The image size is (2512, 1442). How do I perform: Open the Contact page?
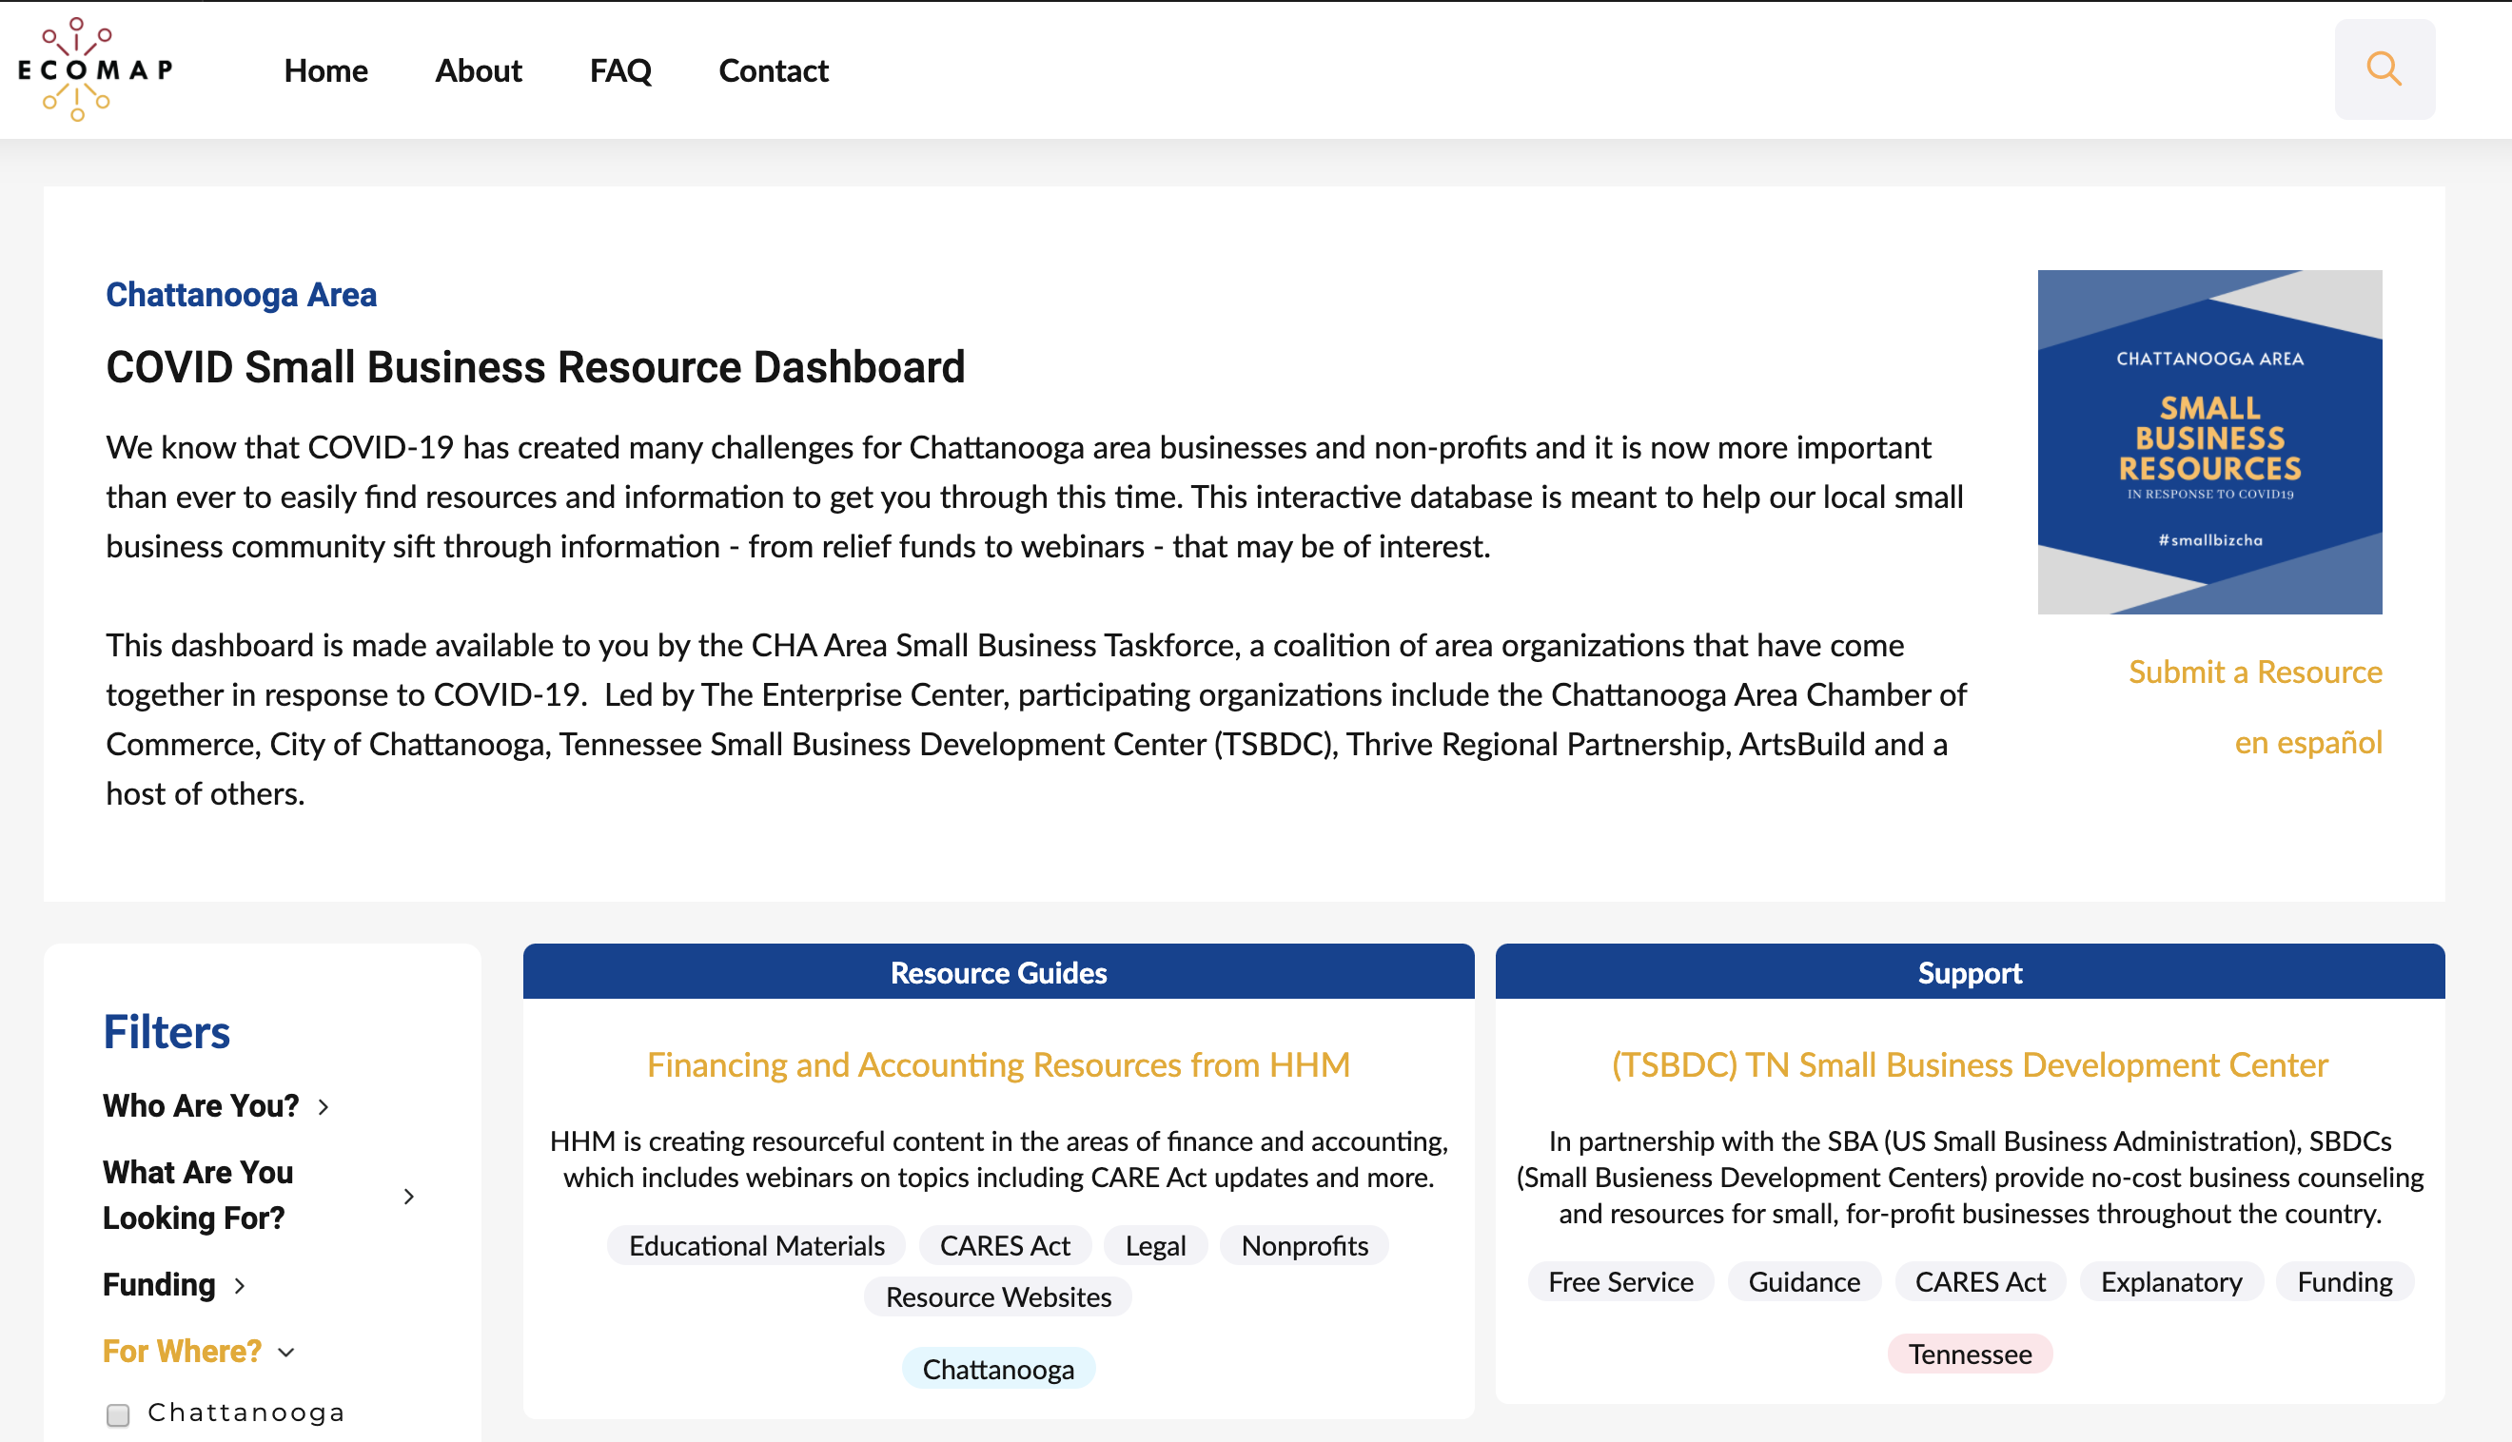coord(773,70)
